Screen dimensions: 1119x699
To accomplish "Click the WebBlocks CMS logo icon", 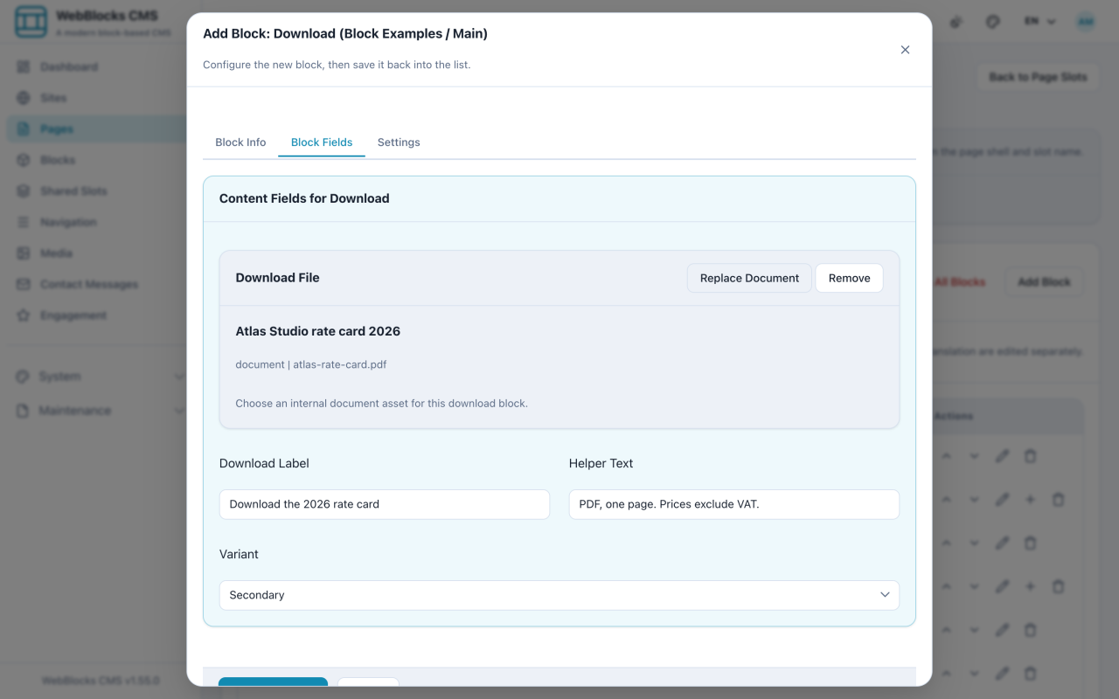I will (31, 22).
